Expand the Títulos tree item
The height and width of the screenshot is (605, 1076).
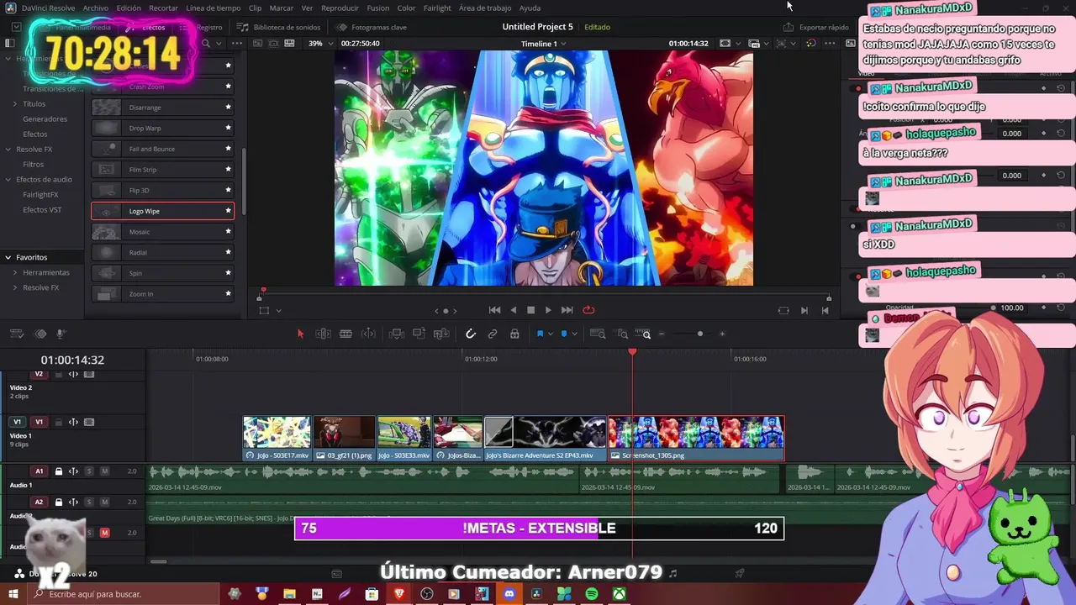tap(14, 104)
